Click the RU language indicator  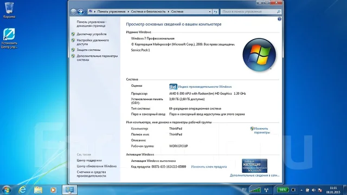click(x=244, y=190)
